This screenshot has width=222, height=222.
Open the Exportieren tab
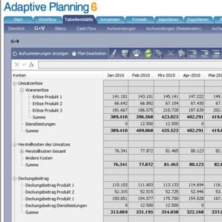[198, 20]
